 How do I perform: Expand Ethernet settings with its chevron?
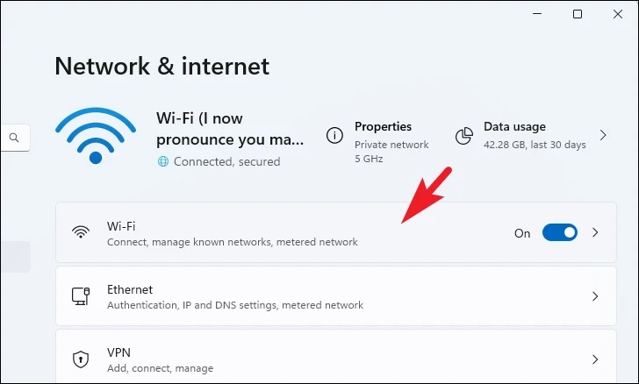pos(595,296)
